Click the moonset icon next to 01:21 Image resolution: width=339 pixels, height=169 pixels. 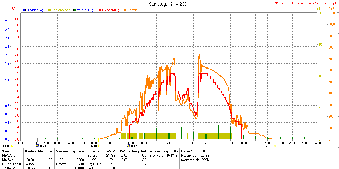coord(37,146)
